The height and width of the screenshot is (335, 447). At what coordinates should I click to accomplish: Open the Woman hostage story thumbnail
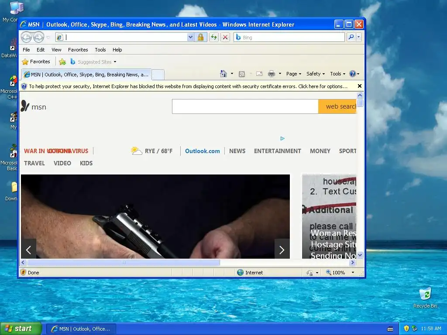click(x=329, y=216)
